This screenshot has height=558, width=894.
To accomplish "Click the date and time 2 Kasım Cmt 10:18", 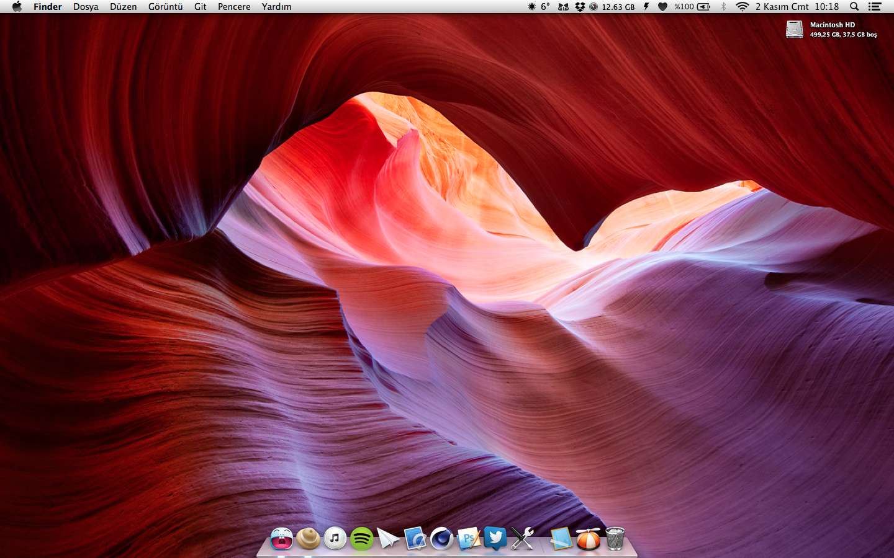I will (x=797, y=7).
